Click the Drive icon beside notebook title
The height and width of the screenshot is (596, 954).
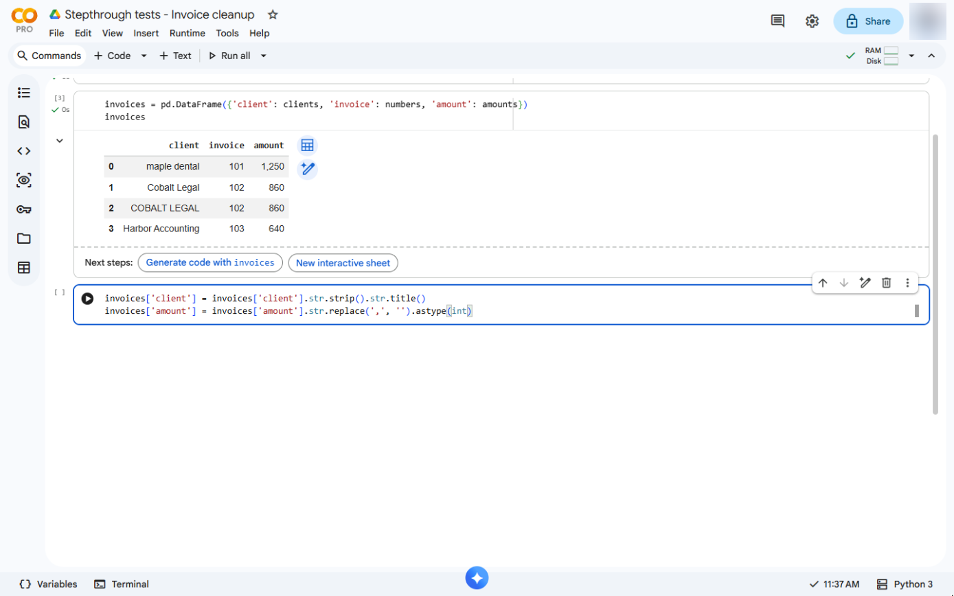(x=55, y=14)
